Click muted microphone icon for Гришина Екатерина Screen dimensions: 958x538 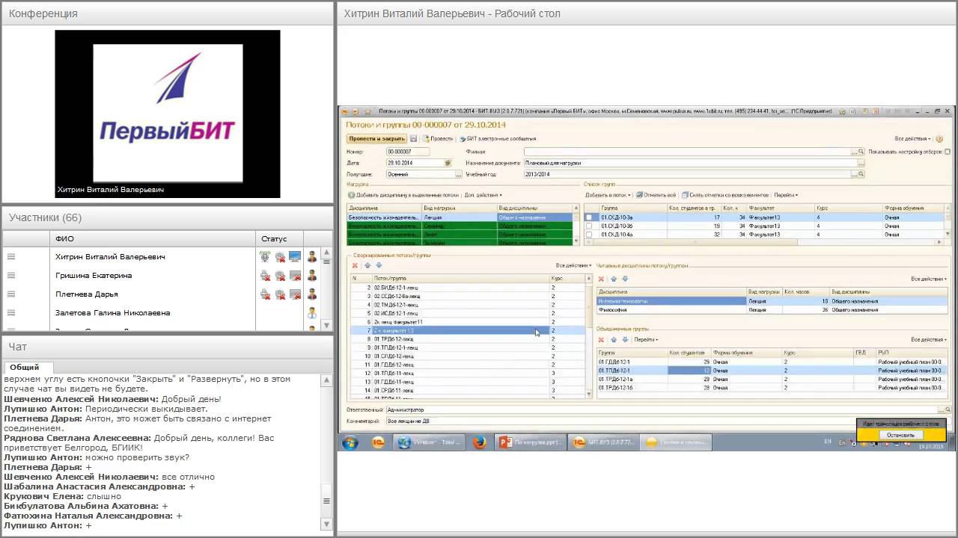(x=265, y=276)
